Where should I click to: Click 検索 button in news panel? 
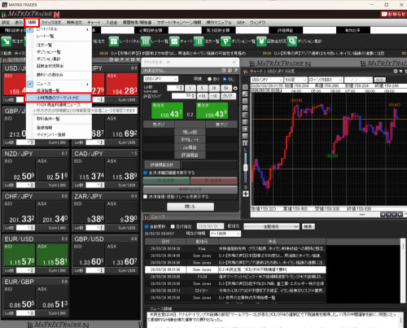click(x=309, y=226)
